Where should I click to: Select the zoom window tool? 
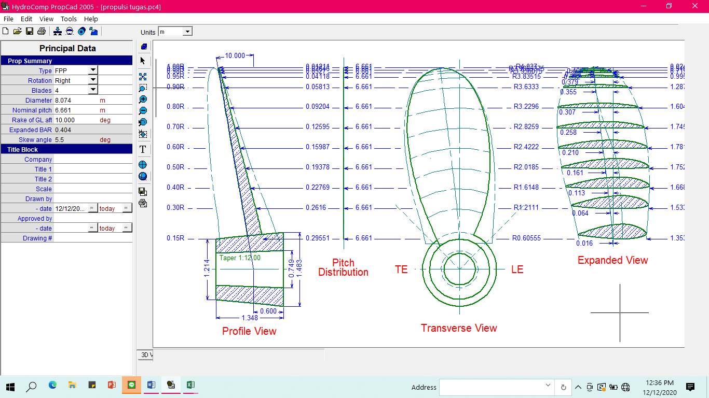pyautogui.click(x=143, y=88)
